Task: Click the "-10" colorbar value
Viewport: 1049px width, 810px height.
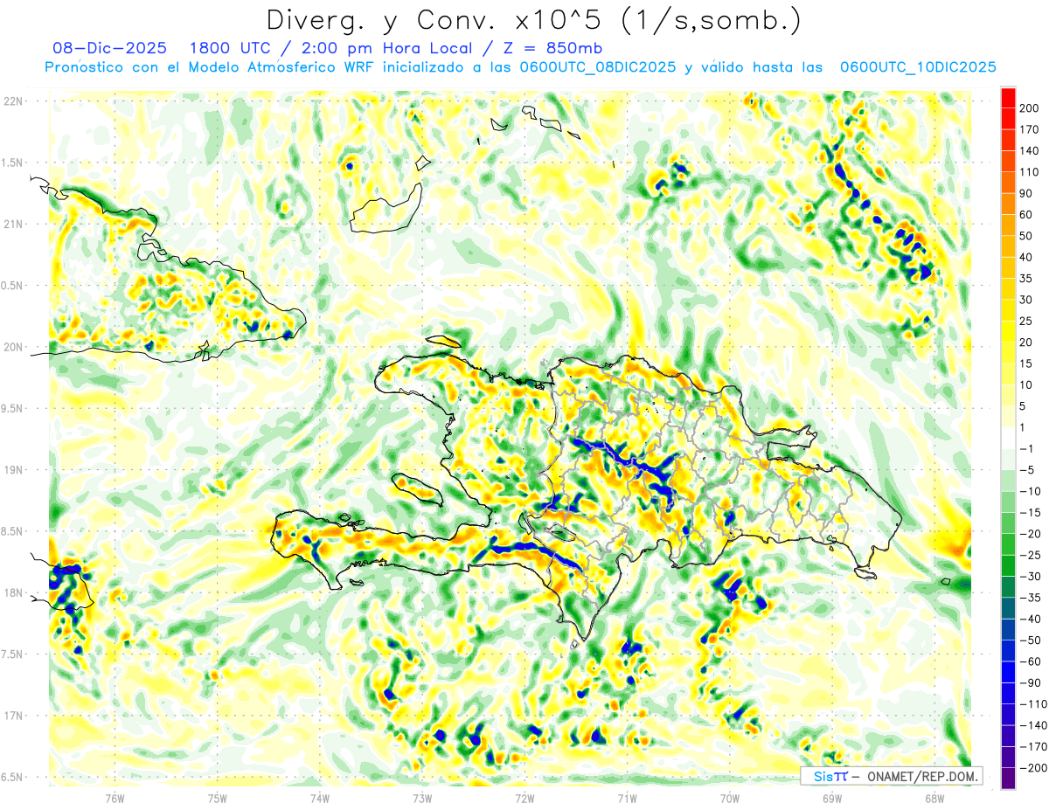Action: (x=1032, y=491)
